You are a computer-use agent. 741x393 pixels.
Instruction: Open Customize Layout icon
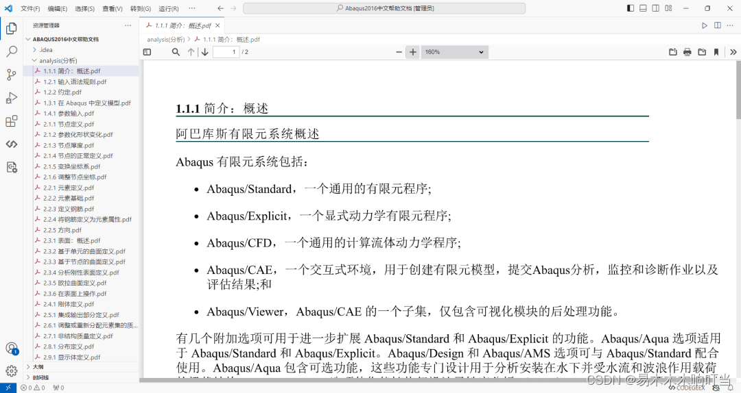[x=669, y=8]
